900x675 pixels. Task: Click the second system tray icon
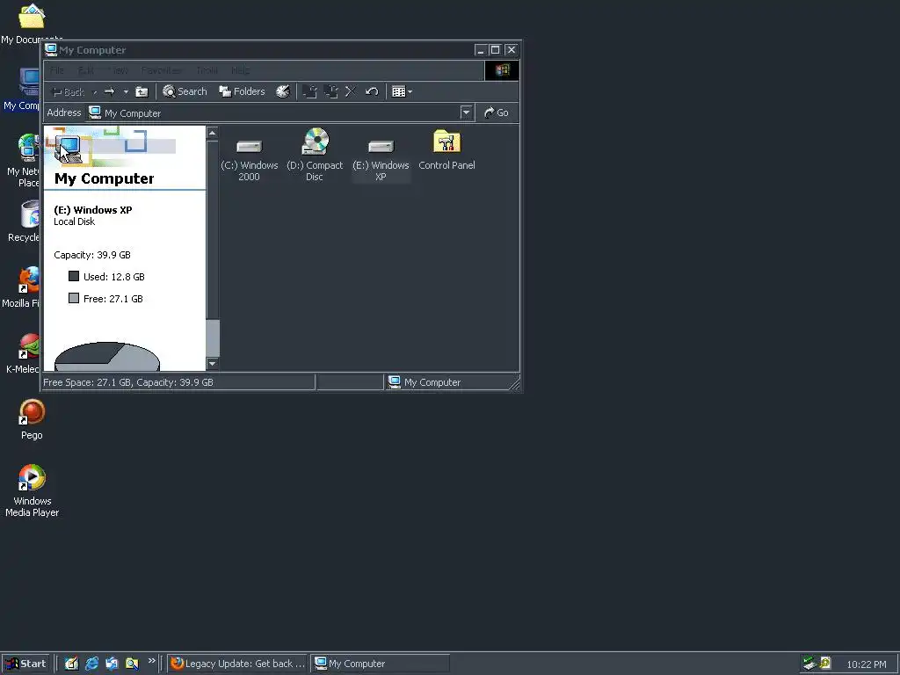click(x=825, y=664)
